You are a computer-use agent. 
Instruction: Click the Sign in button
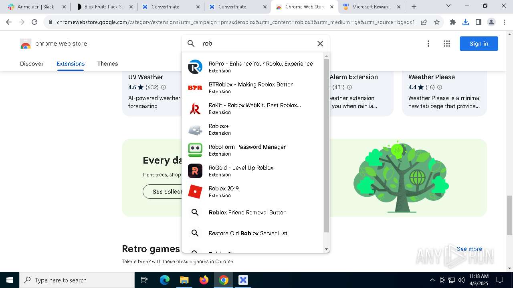tap(479, 44)
